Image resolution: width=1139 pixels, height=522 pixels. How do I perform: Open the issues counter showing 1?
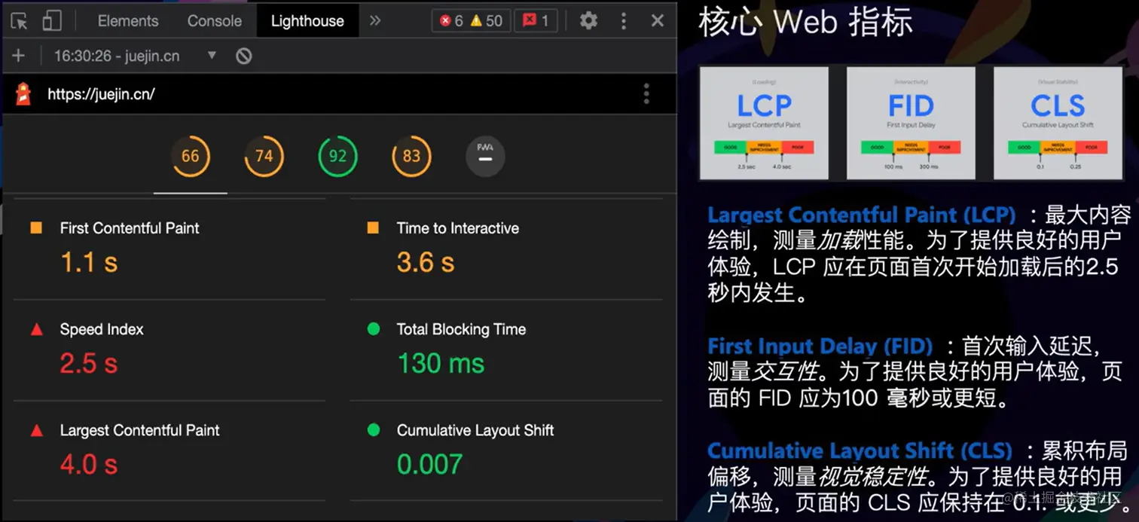click(x=536, y=21)
